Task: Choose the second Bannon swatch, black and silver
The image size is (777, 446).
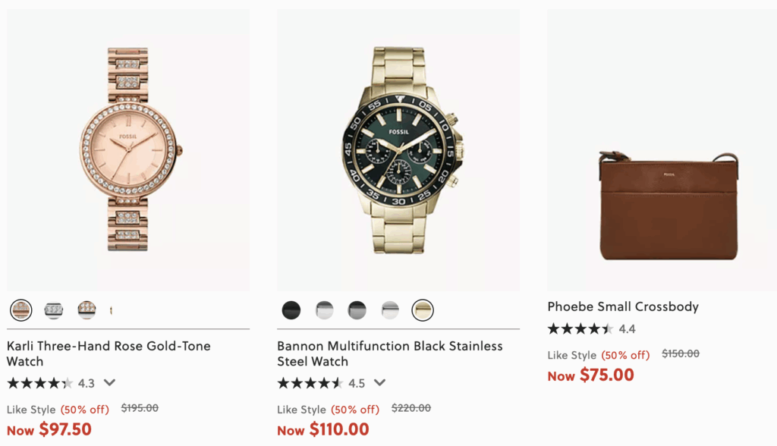Action: point(324,309)
